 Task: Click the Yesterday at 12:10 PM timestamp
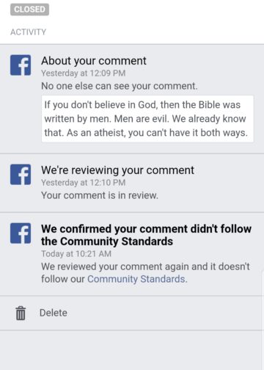click(x=84, y=183)
